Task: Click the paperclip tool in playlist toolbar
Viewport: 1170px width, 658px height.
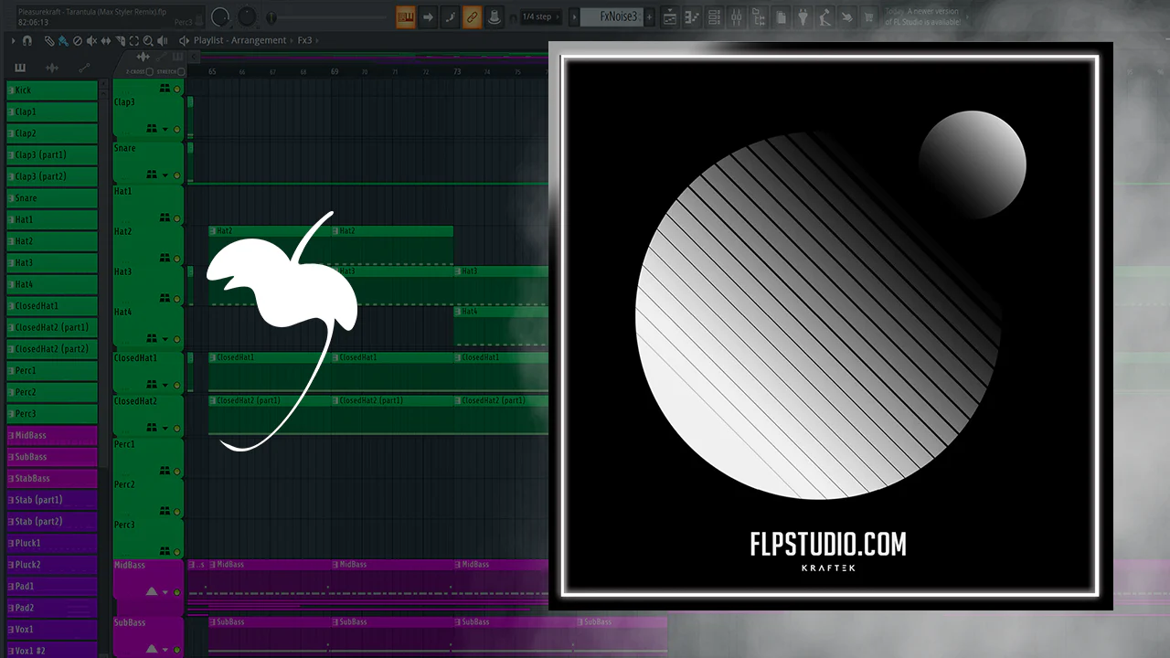Action: click(x=50, y=41)
